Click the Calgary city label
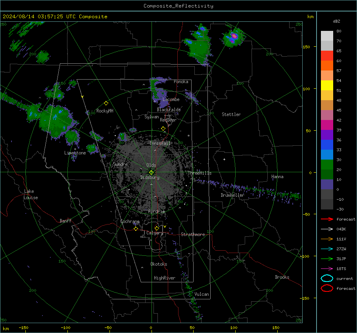Viewport: 357px width, 333px height. [x=155, y=233]
